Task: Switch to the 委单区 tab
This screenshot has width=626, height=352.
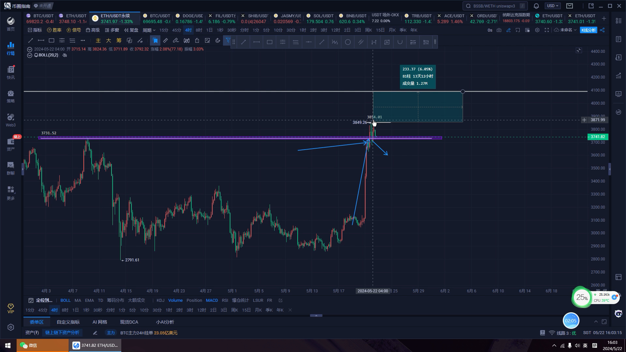Action: [x=37, y=322]
